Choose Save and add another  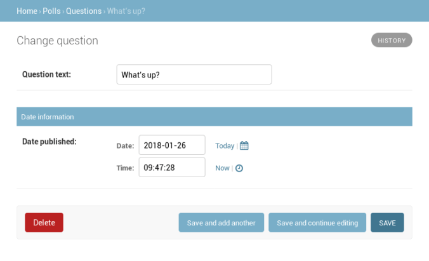pos(221,223)
